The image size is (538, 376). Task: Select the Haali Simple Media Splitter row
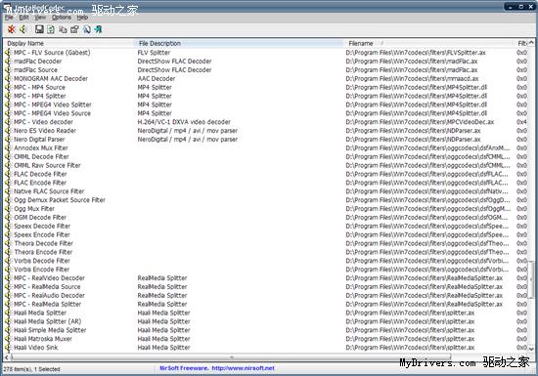(266, 330)
